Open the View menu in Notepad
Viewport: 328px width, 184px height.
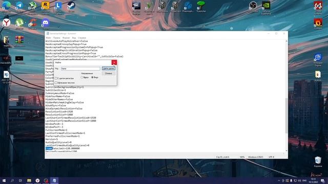(74, 38)
